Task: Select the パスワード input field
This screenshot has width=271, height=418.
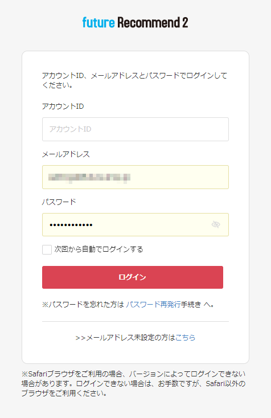Action: click(135, 225)
